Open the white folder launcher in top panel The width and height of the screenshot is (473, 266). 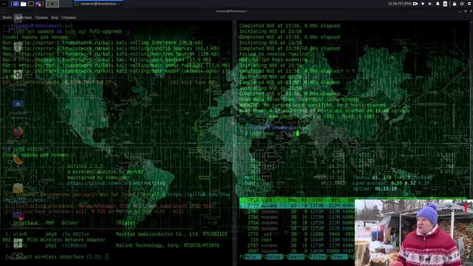pos(23,4)
